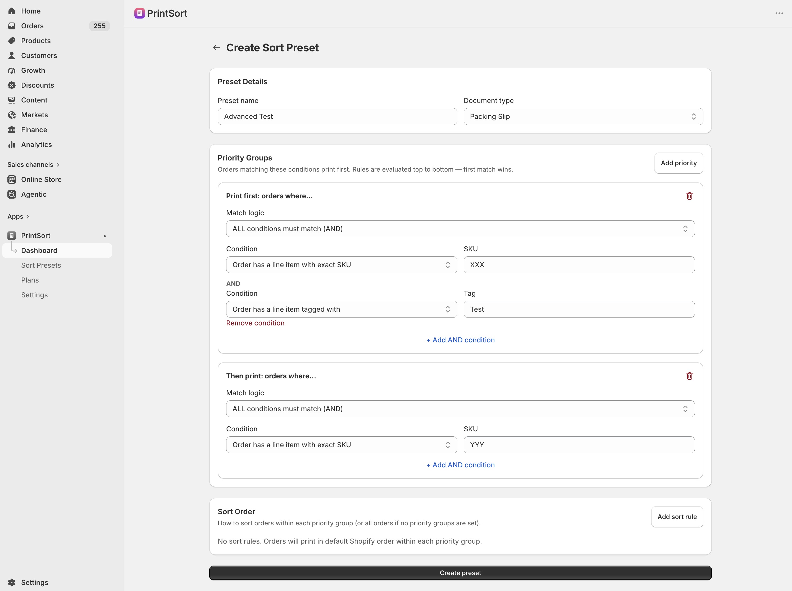Click the Home icon in sidebar

12,11
